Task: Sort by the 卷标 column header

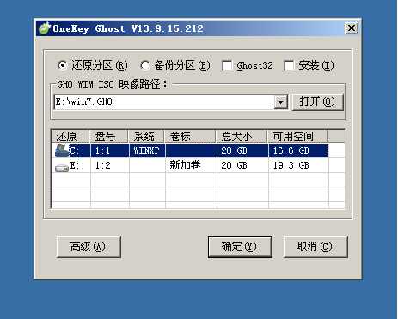Action: tap(190, 136)
